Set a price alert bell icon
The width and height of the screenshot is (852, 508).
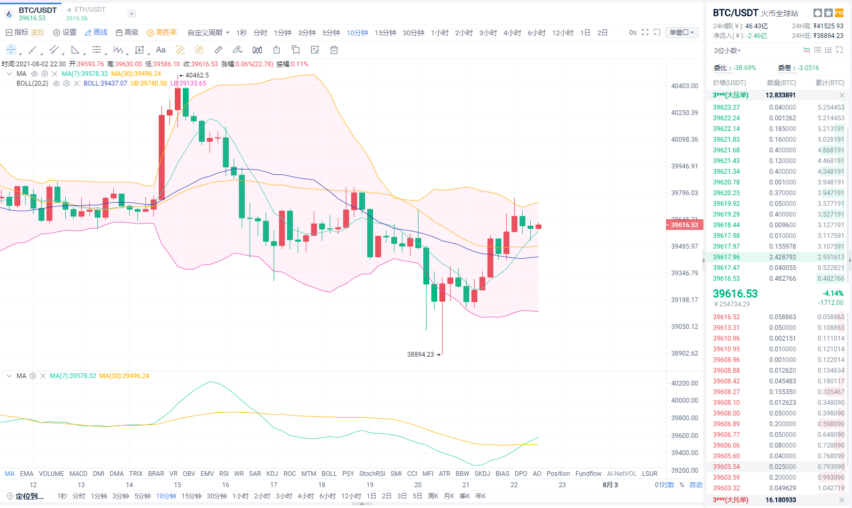(818, 13)
